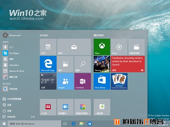Image resolution: width=170 pixels, height=127 pixels.
Task: Launch the Microsoft Edge tile
Action: point(48,64)
